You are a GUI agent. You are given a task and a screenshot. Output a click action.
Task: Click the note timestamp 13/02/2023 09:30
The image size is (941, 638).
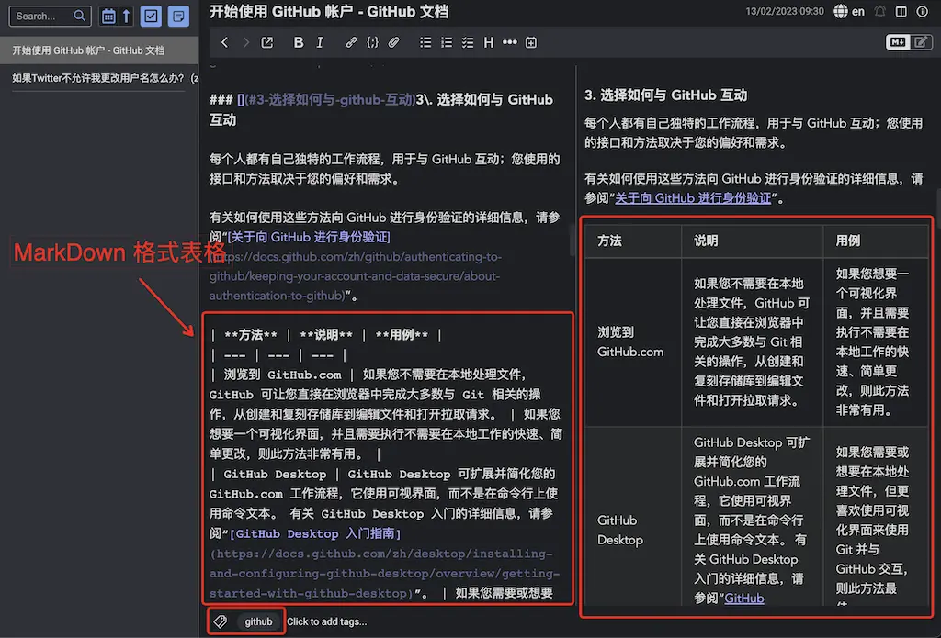click(785, 11)
